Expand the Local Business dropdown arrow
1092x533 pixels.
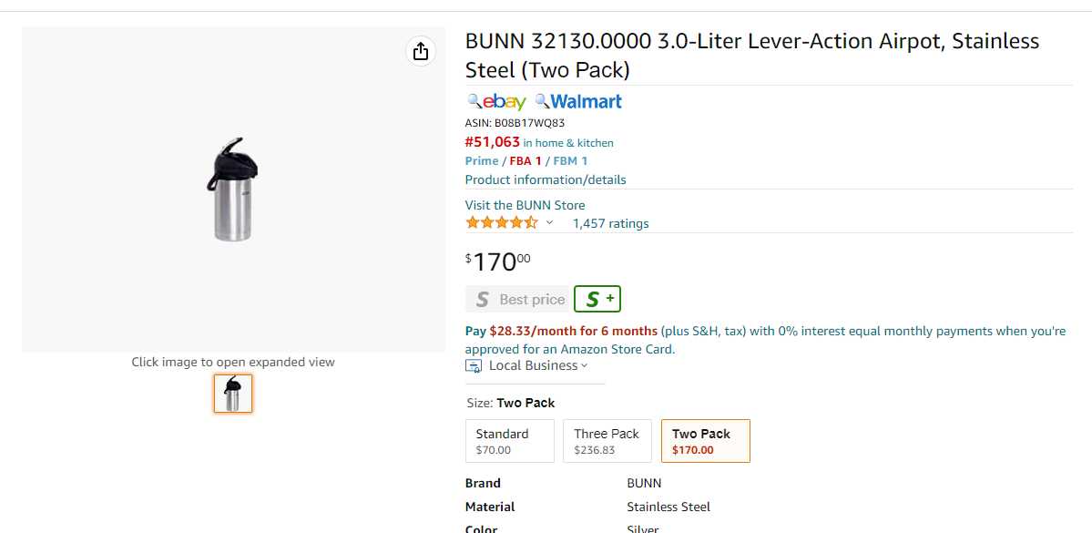(585, 365)
